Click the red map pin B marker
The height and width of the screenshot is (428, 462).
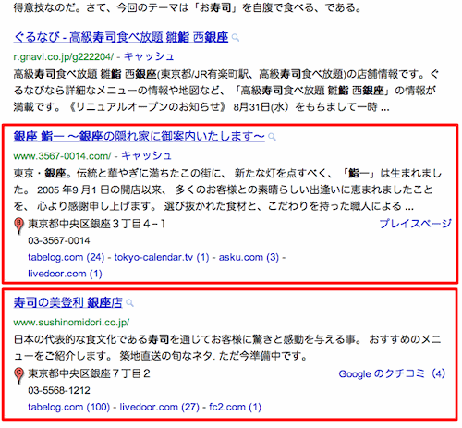point(19,226)
